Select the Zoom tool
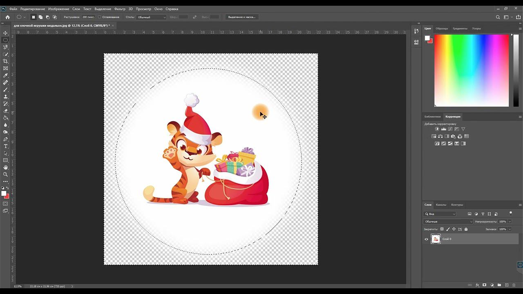This screenshot has width=523, height=294. point(5,174)
